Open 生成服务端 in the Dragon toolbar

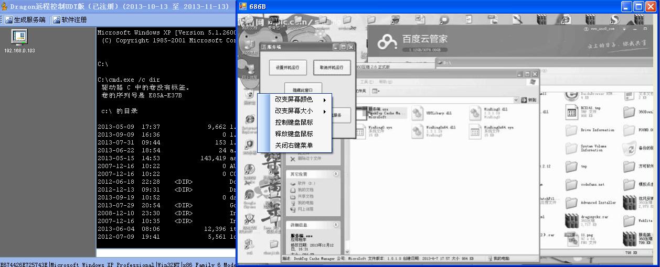(26, 20)
